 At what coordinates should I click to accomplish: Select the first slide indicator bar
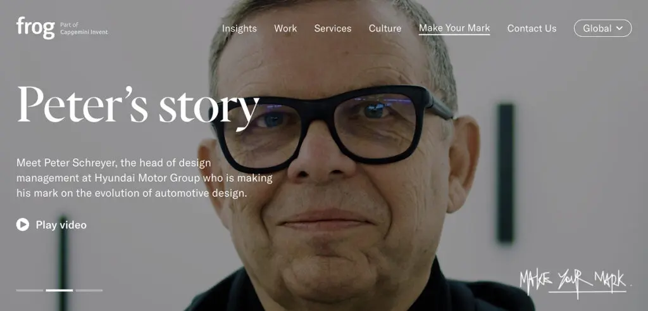coord(29,290)
